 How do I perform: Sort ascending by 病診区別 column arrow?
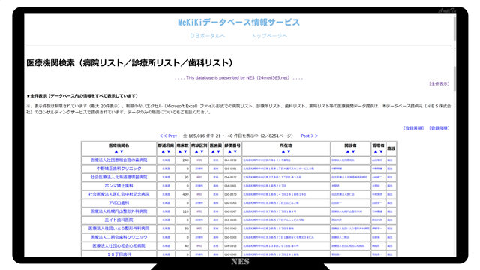click(x=196, y=151)
